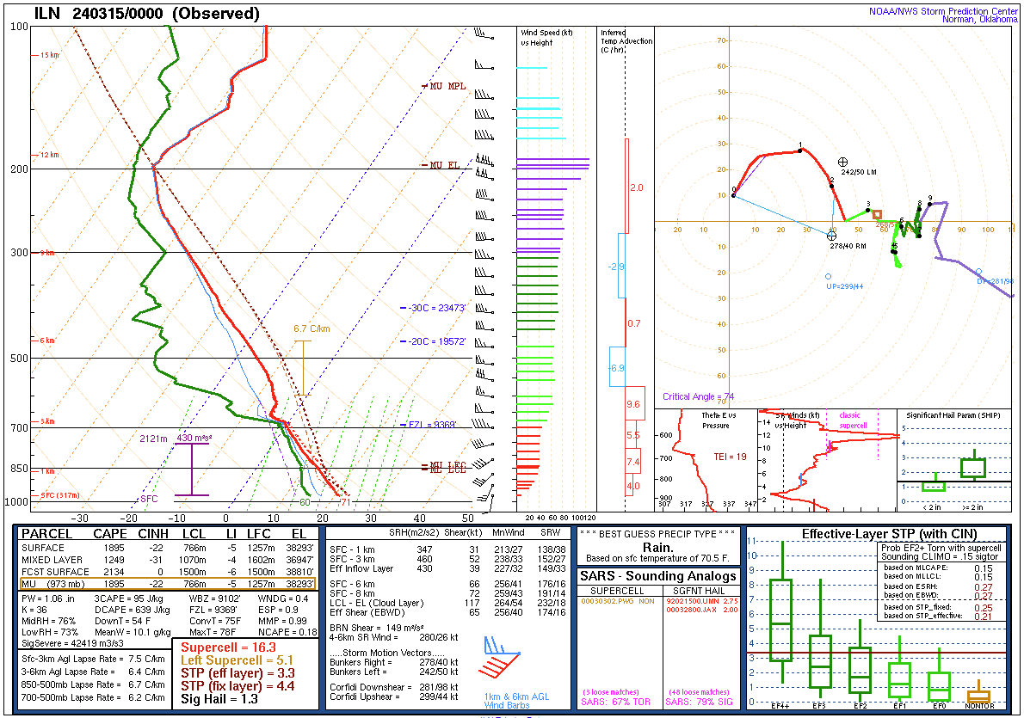Click the 'SARS: 79% SIG' summary
This screenshot has width=1024, height=718.
(699, 703)
